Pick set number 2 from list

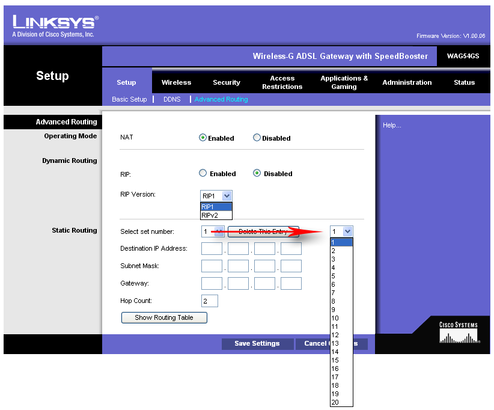341,251
